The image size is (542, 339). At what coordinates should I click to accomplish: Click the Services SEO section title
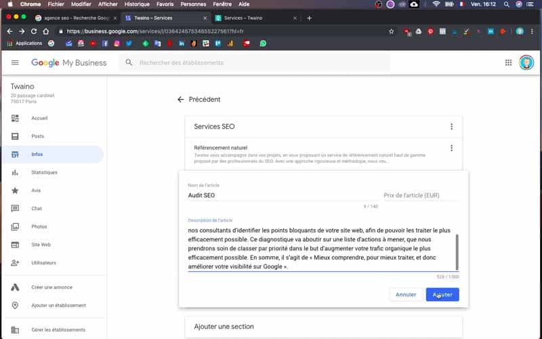[214, 127]
